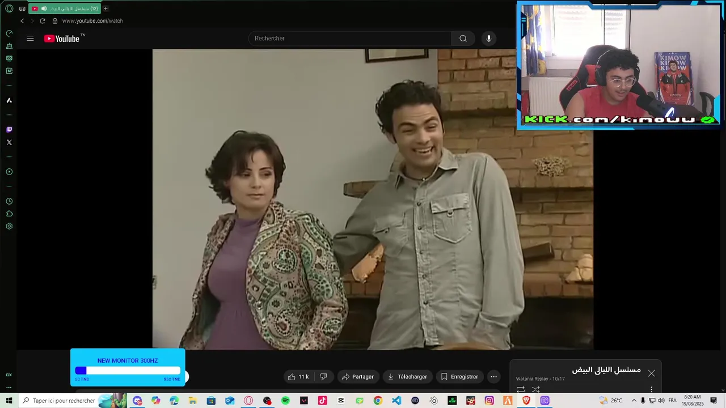726x408 pixels.
Task: Dislike the video
Action: coord(323,377)
